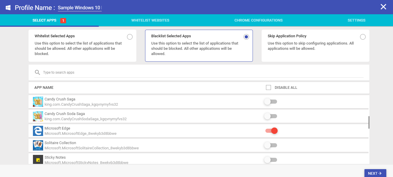Click the Microsoft.MicrosoftSolitaireCollection package ID

coord(91,148)
